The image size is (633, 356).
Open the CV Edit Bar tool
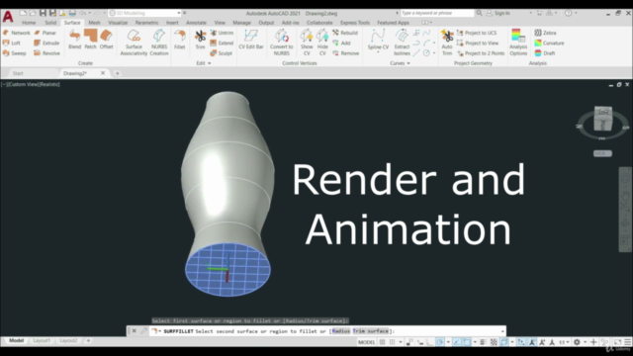coord(250,40)
